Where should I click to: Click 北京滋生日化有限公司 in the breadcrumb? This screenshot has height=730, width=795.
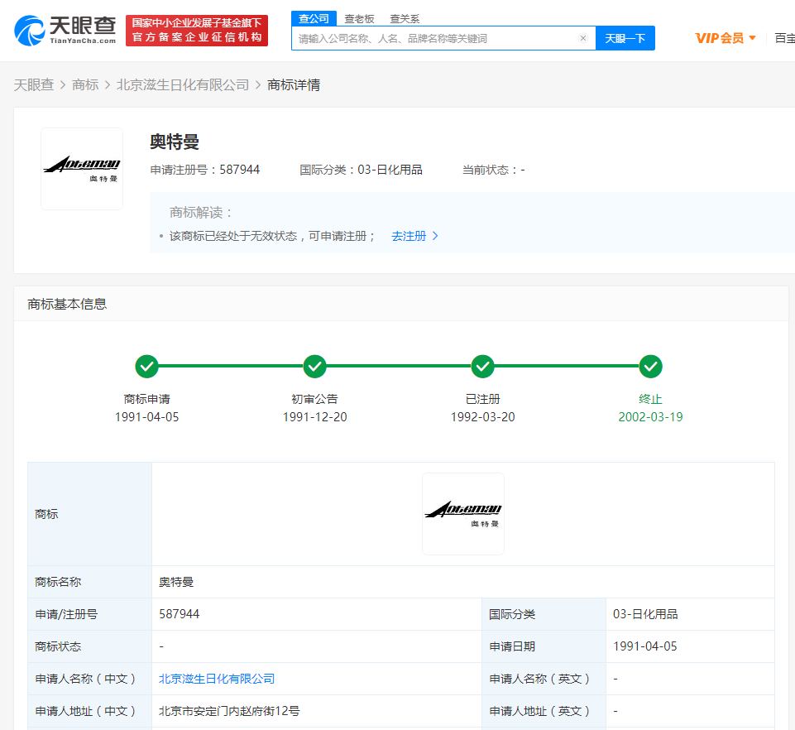183,84
